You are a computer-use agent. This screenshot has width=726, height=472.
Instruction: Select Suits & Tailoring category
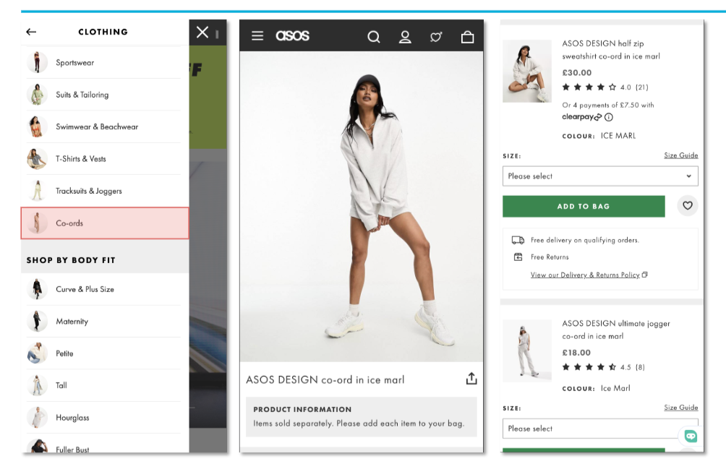click(x=103, y=95)
